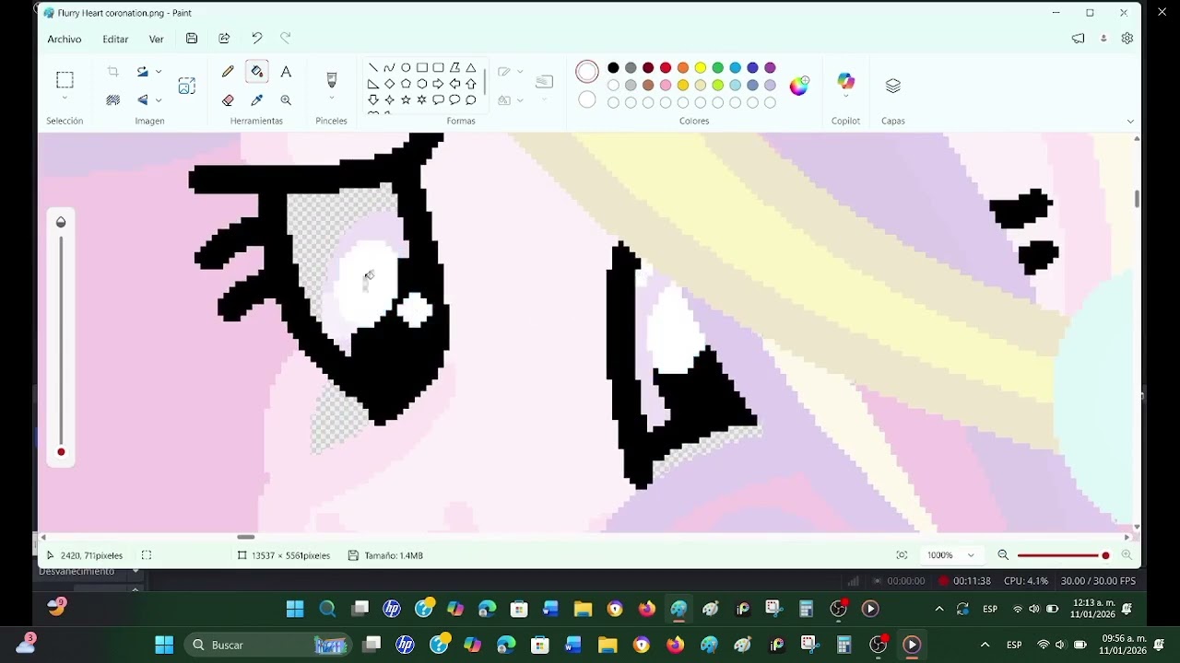Pick the yellow color swatch
1180x663 pixels.
click(x=701, y=67)
